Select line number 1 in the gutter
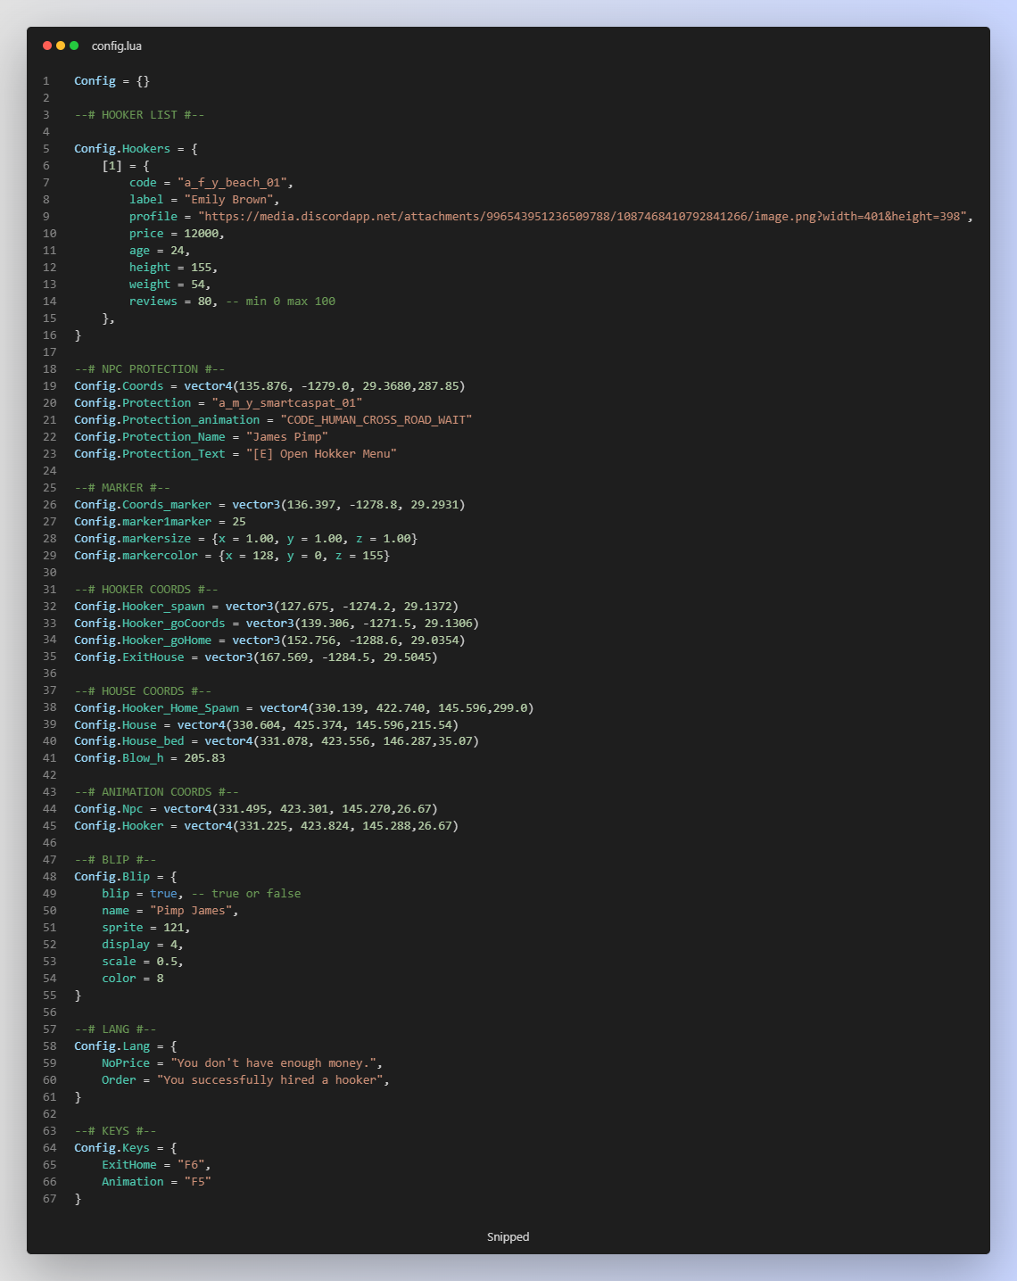The height and width of the screenshot is (1281, 1017). coord(45,80)
